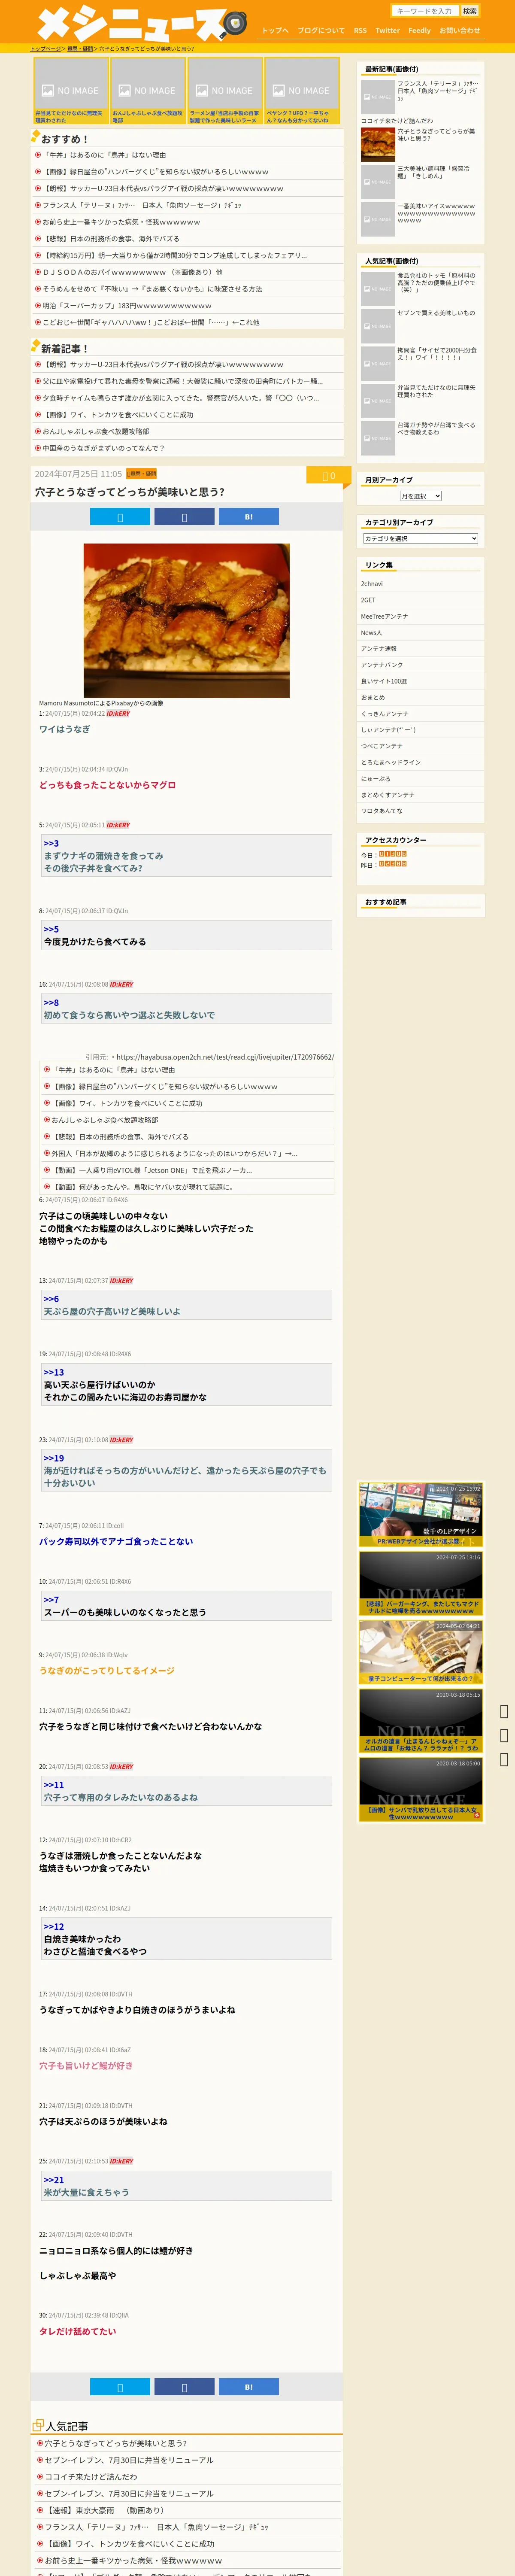Click the 雑談・疑問 category tag beside date

(141, 474)
